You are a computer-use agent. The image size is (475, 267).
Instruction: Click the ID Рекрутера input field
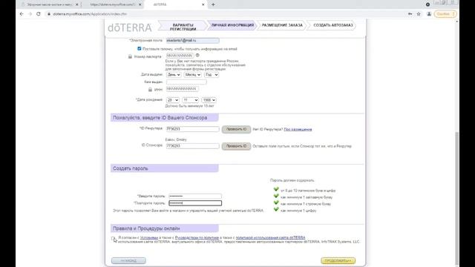[193, 129]
